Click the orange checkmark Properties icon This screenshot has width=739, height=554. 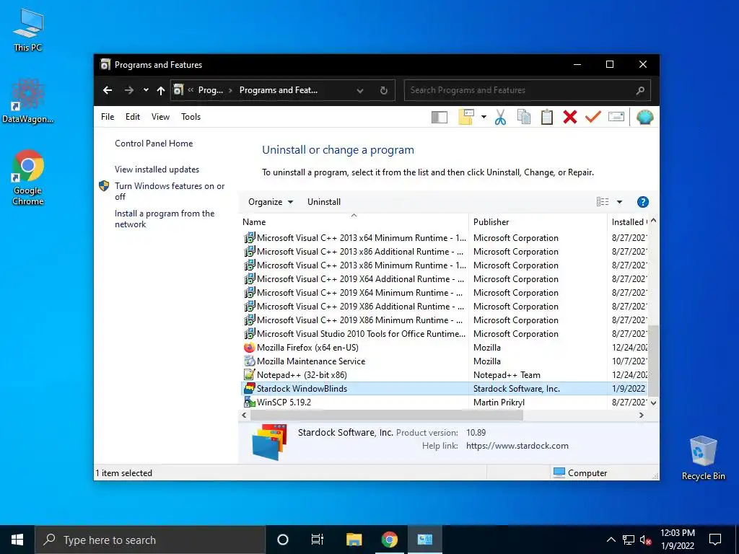pos(593,116)
